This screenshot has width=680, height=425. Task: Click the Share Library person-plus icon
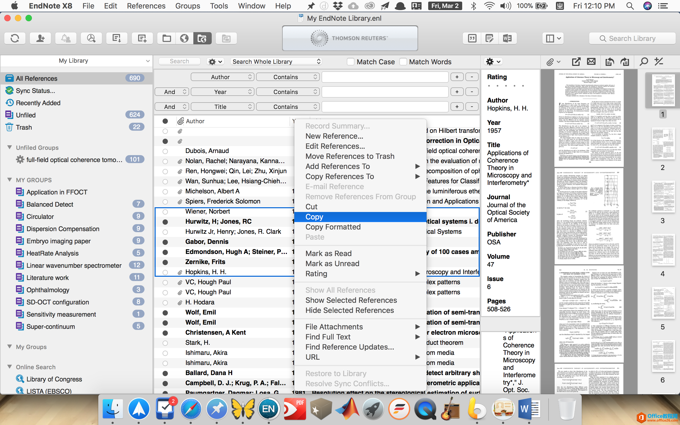coord(40,38)
